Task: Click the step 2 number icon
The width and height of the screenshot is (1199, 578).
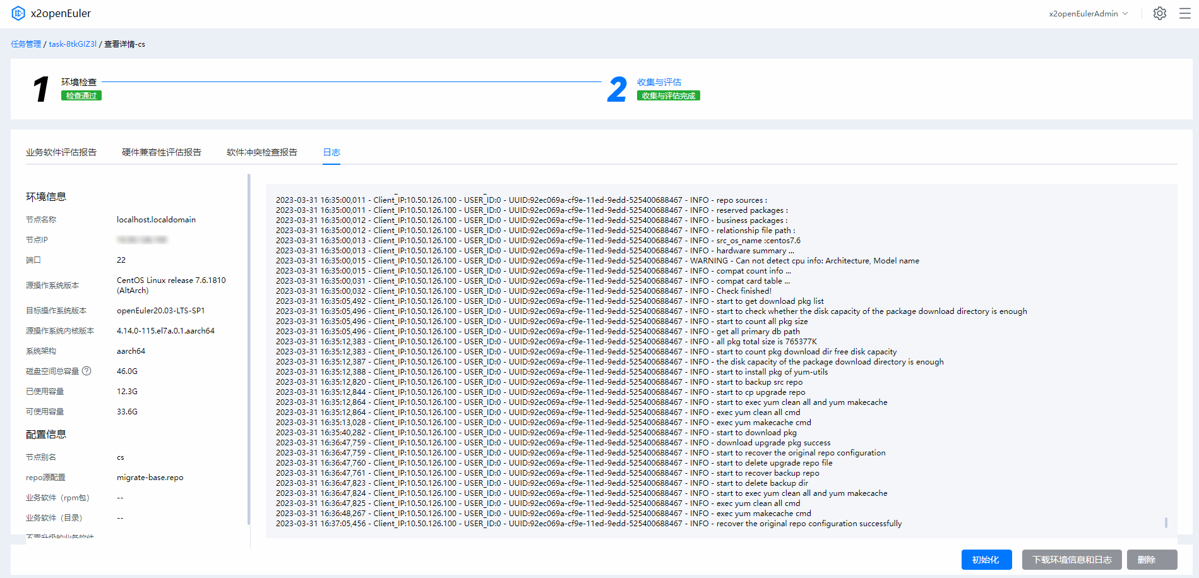Action: [x=617, y=89]
